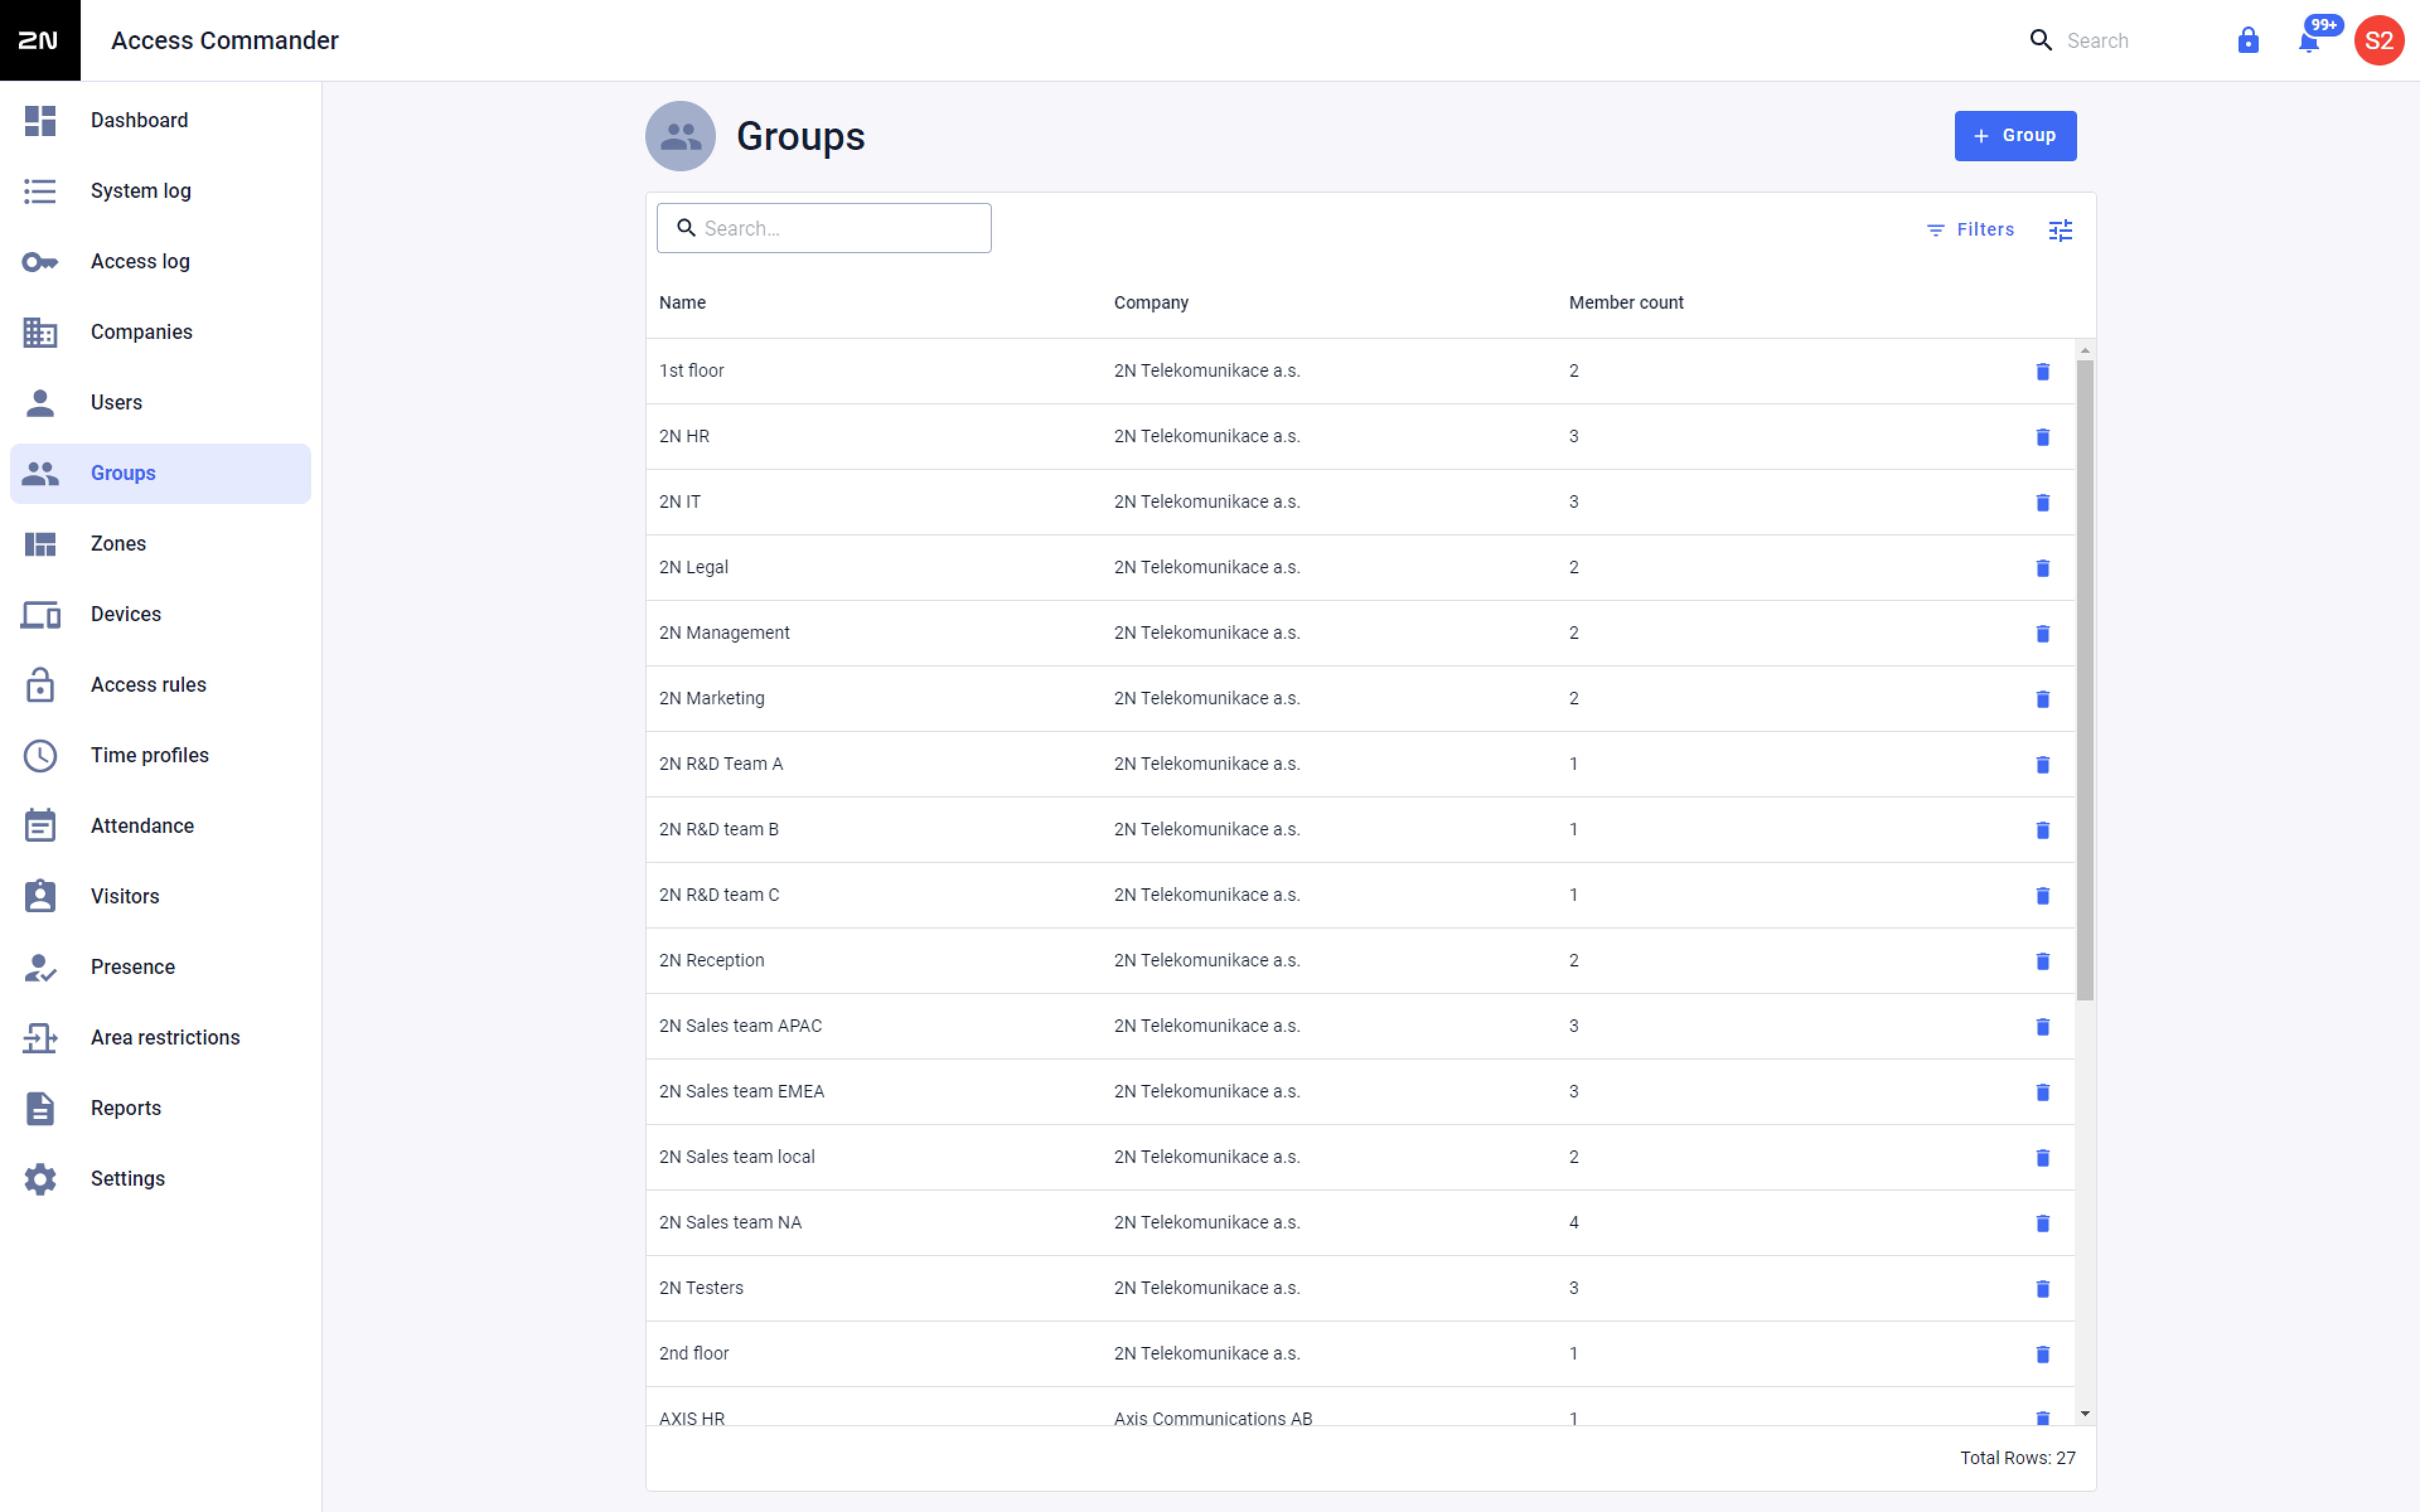Open the 1st floor group row
The width and height of the screenshot is (2420, 1512).
(1360, 371)
